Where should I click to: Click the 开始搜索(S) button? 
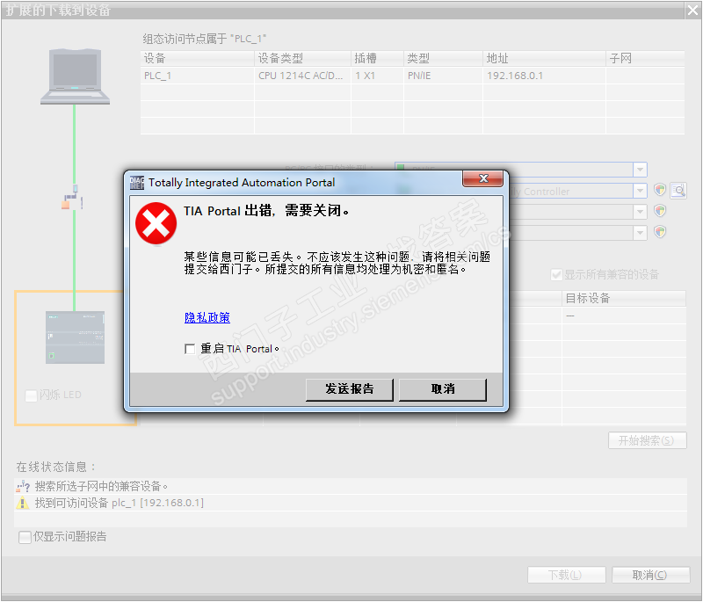[647, 440]
